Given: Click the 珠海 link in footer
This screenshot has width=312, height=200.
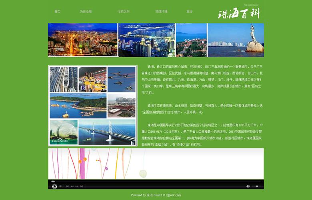Looking at the screenshot, I should 150,195.
